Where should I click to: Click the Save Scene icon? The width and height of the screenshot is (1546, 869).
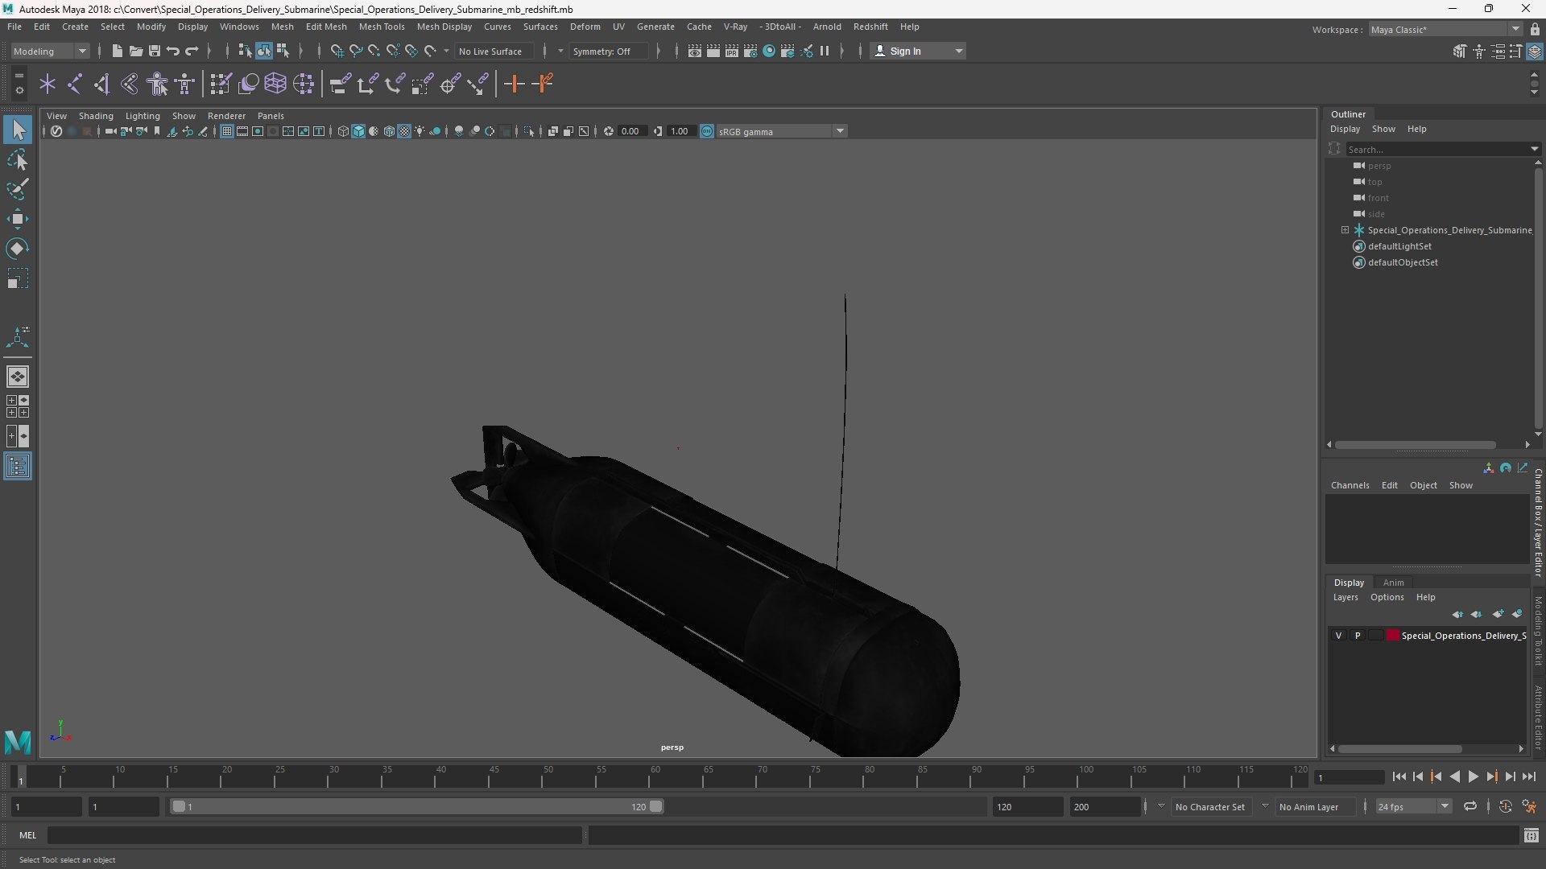[x=155, y=51]
